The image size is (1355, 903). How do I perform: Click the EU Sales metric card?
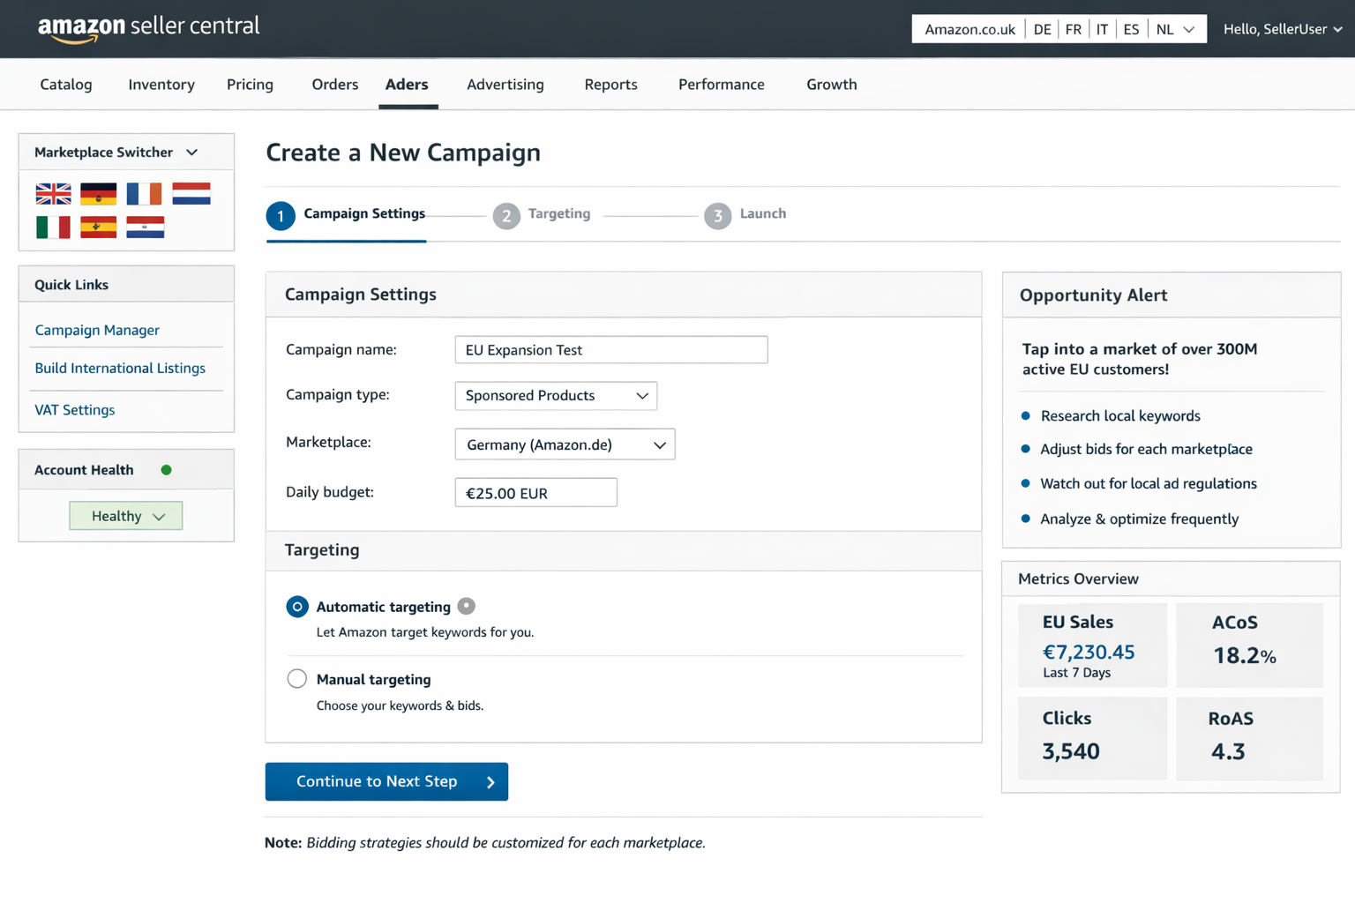click(1092, 645)
